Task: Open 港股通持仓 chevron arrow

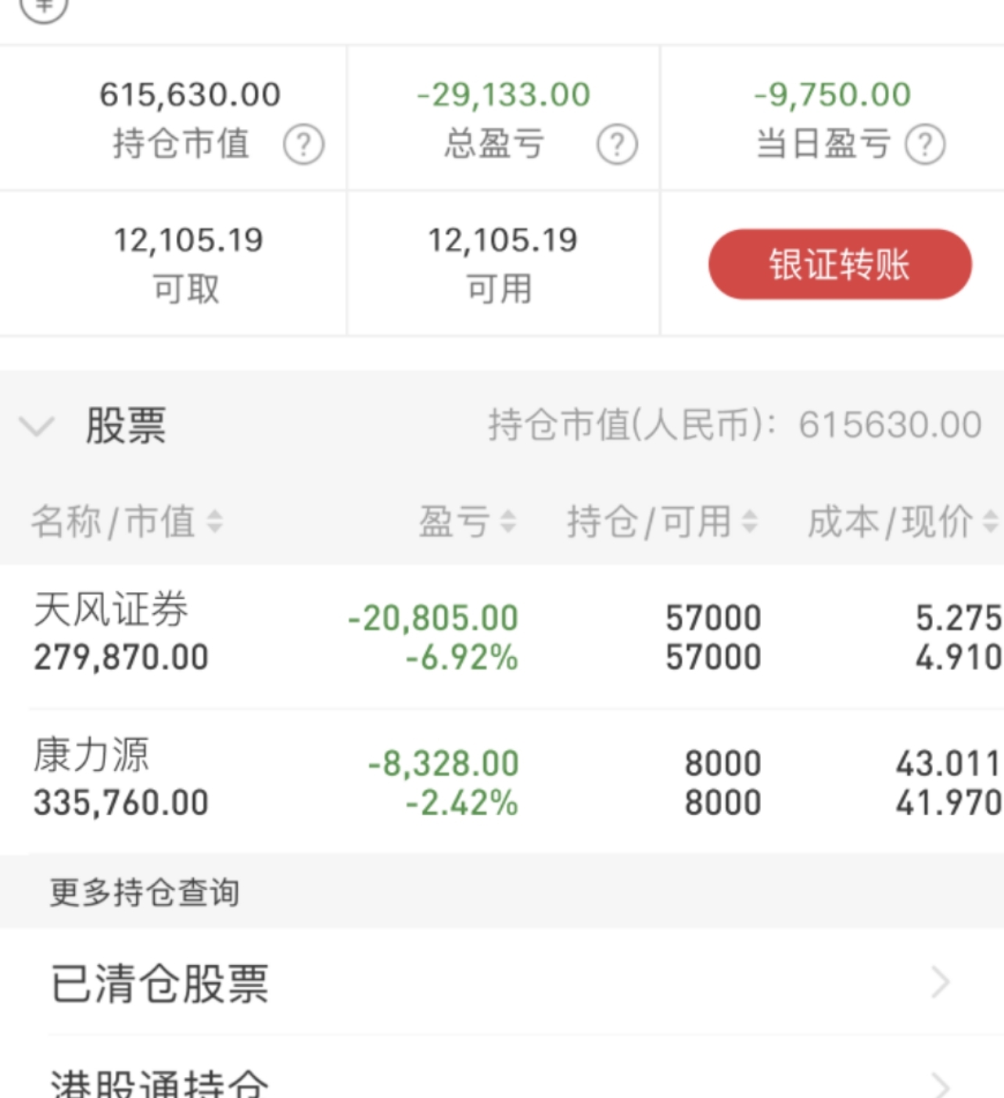Action: point(941,1085)
